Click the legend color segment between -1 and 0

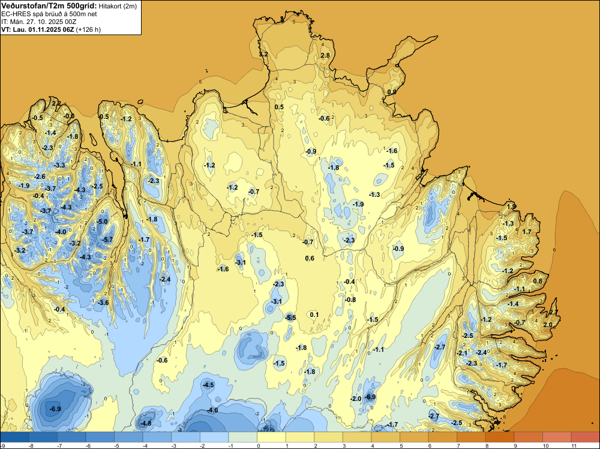click(x=243, y=437)
